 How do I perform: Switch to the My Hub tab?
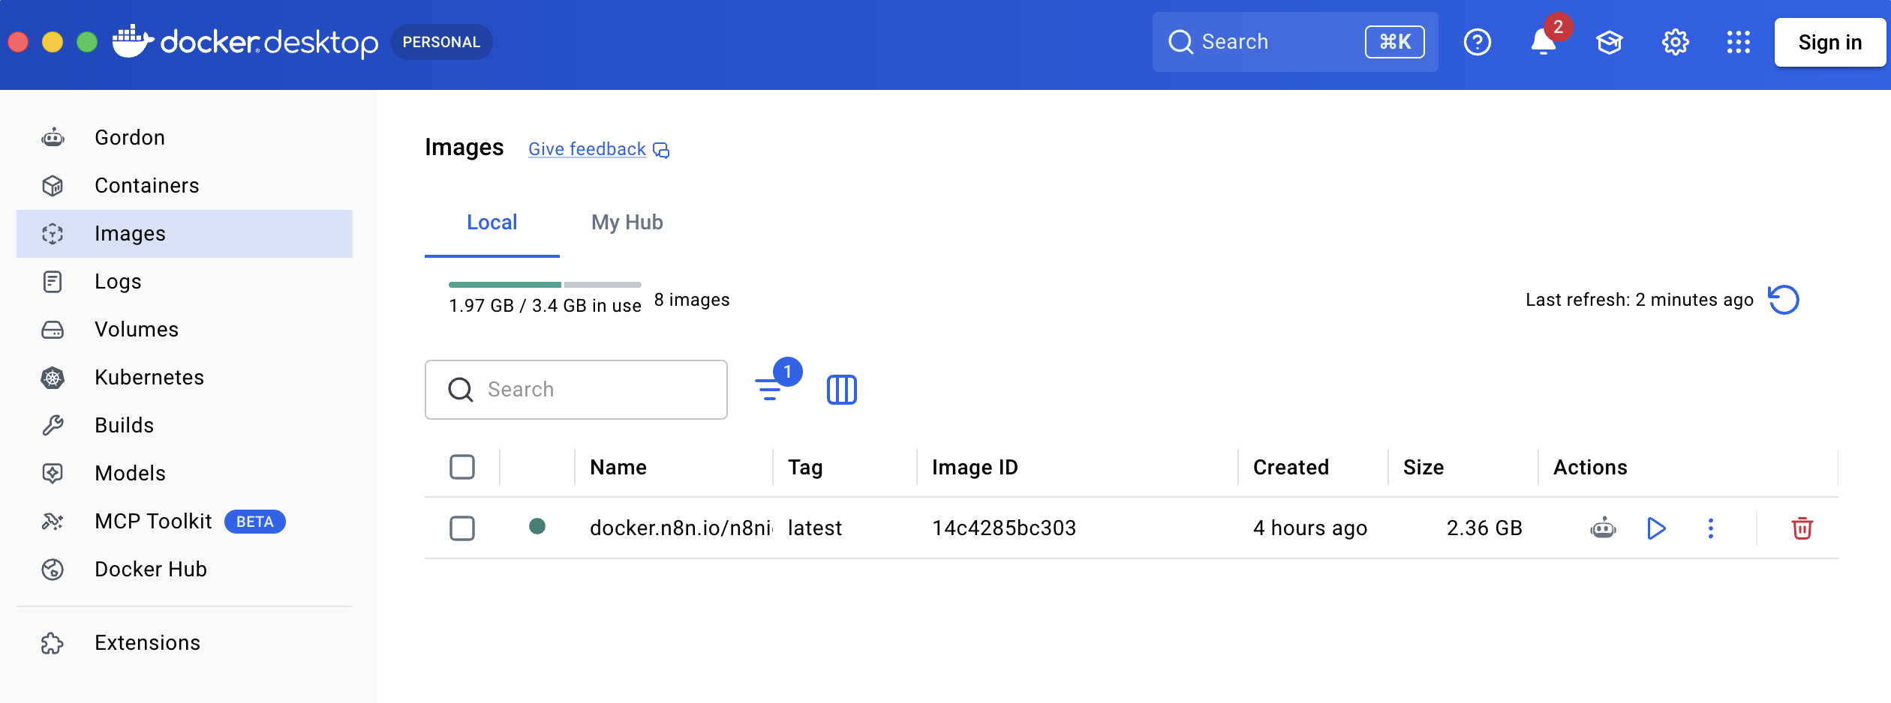point(627,223)
